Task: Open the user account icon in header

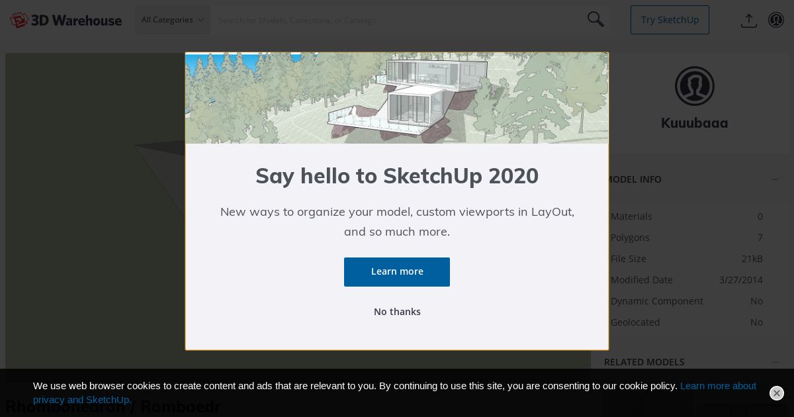Action: (776, 20)
